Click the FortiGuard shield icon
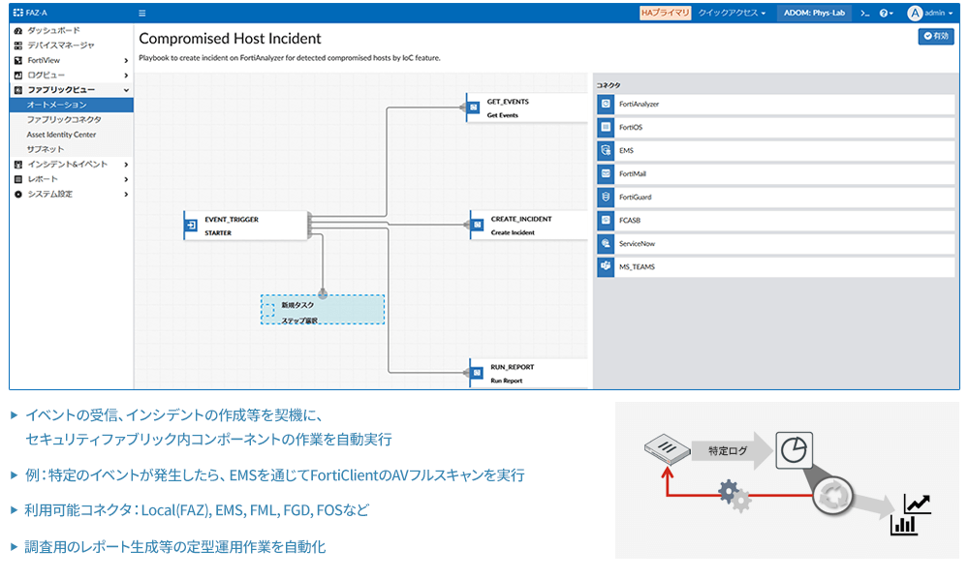The width and height of the screenshot is (969, 581). (x=606, y=197)
